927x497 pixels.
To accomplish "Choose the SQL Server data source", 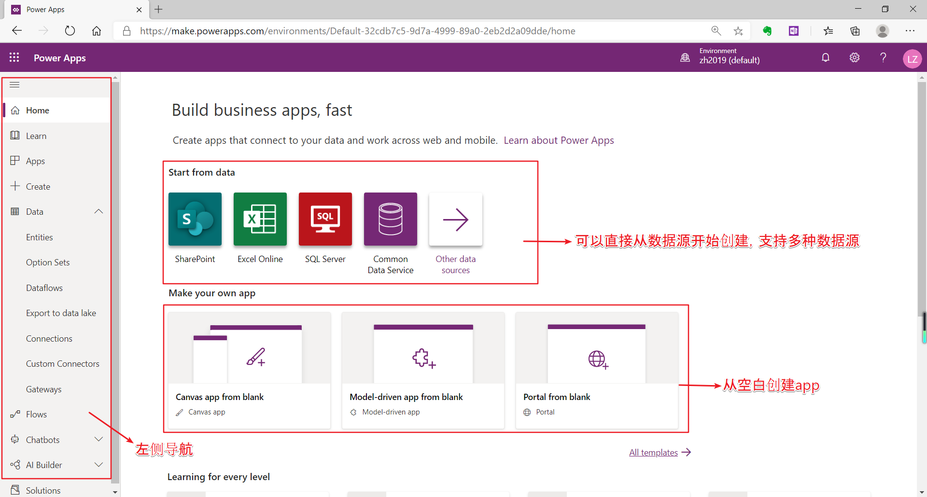I will [325, 219].
